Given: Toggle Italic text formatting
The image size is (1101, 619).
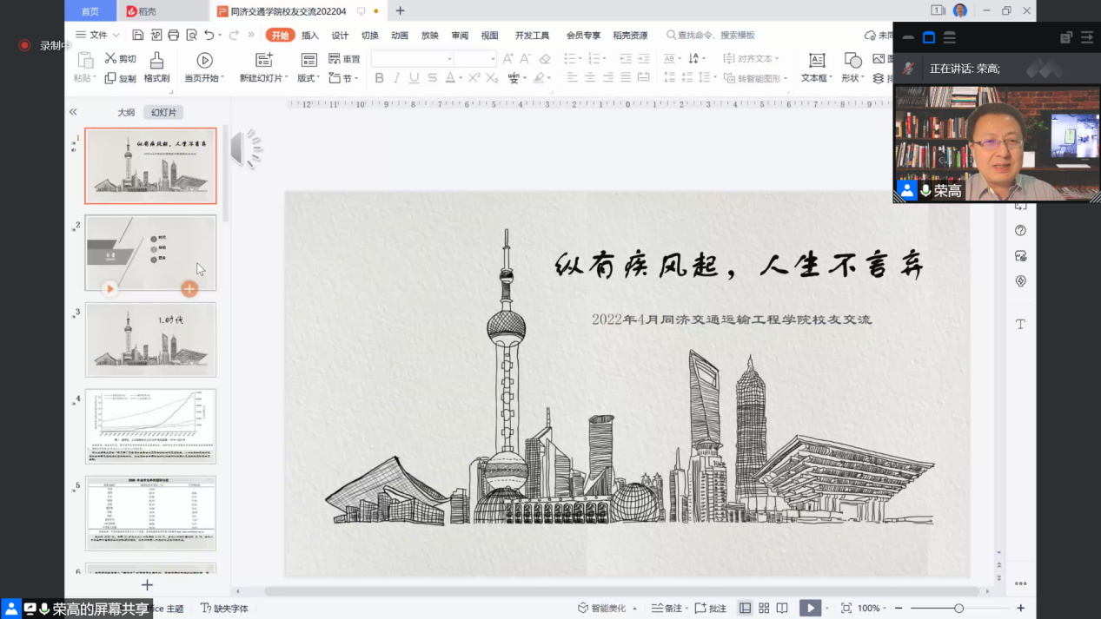Looking at the screenshot, I should pos(397,78).
